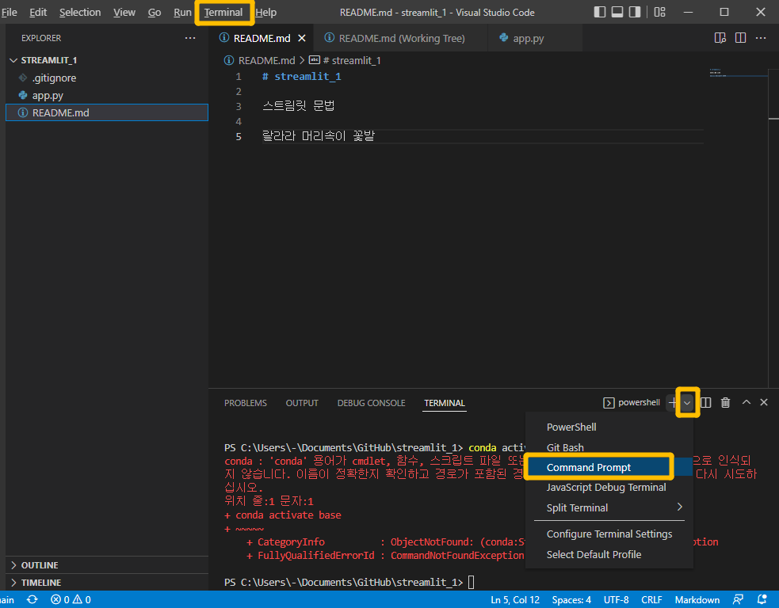Viewport: 779px width, 608px height.
Task: Click Synchronize Changes icon in status bar
Action: click(x=32, y=599)
